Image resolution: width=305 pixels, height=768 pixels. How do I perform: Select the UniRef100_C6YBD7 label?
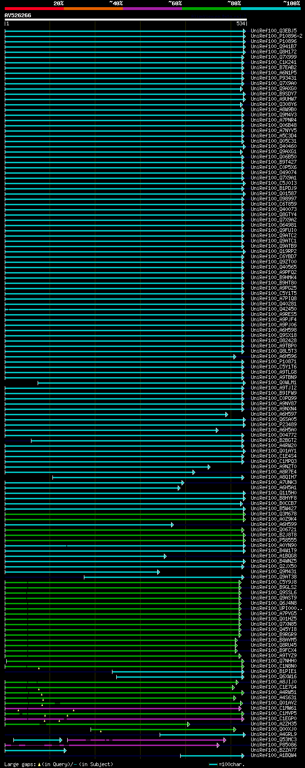coord(274,256)
